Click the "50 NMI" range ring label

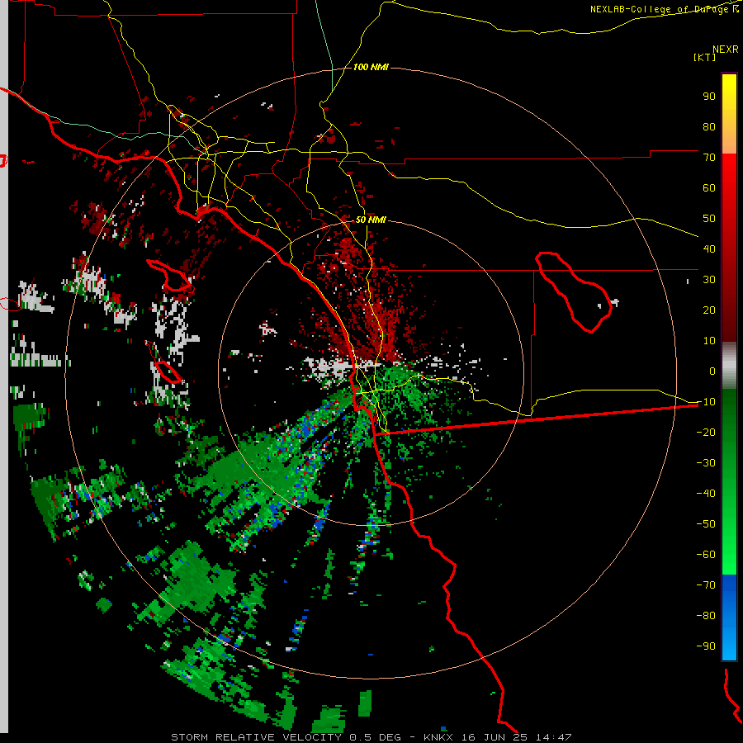pos(371,220)
